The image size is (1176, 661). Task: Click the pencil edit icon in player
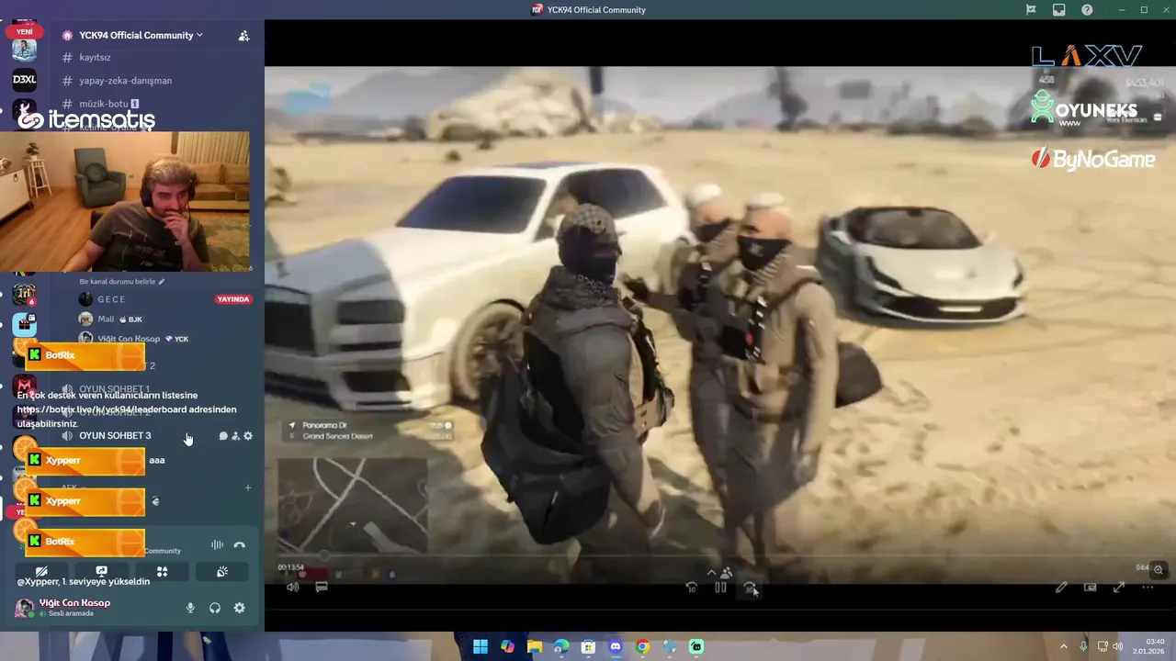pos(1061,588)
